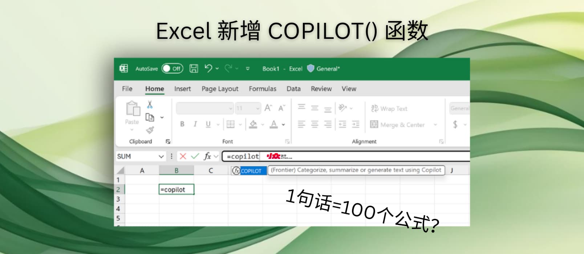
Task: Open the Name Box dropdown showing SUM
Action: point(161,156)
